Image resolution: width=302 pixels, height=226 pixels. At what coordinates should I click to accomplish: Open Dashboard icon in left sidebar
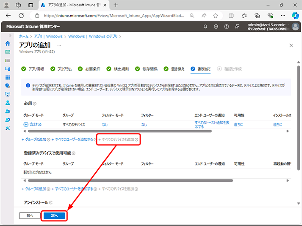(x=8, y=52)
